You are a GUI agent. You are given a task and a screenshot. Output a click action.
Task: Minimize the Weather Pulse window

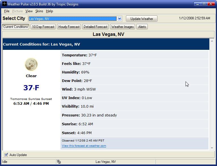click(197, 4)
